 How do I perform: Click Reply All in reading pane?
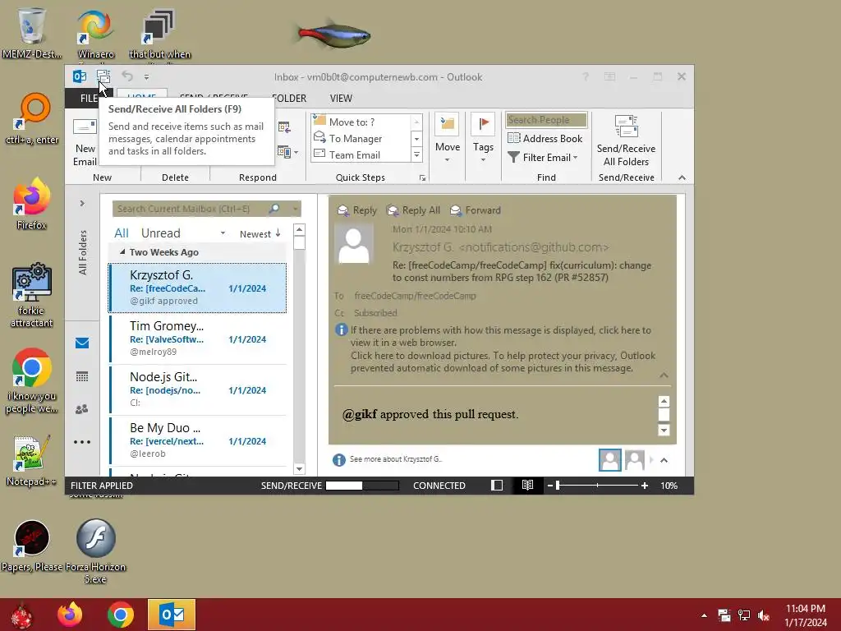[x=414, y=210]
